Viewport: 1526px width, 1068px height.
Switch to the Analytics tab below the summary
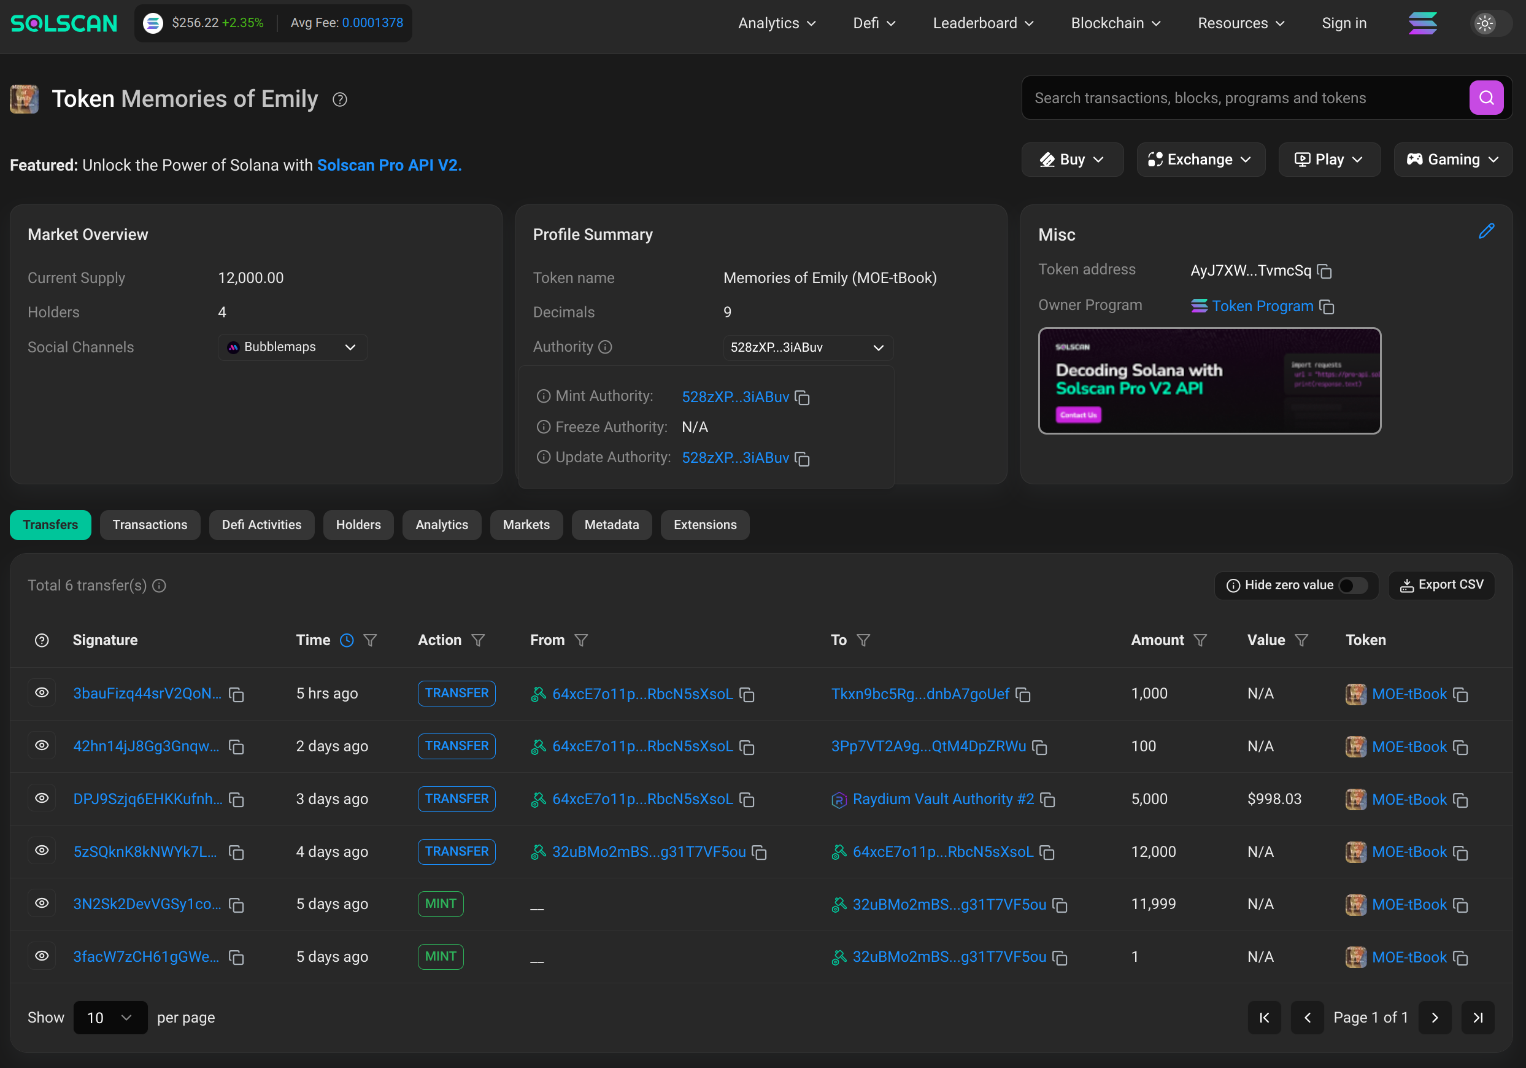[x=442, y=525]
